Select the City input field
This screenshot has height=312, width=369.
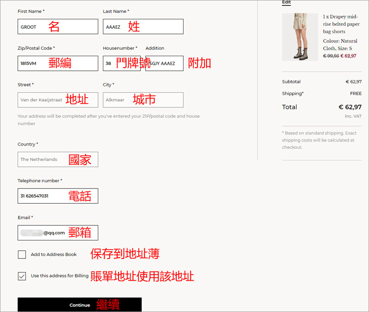click(x=143, y=100)
